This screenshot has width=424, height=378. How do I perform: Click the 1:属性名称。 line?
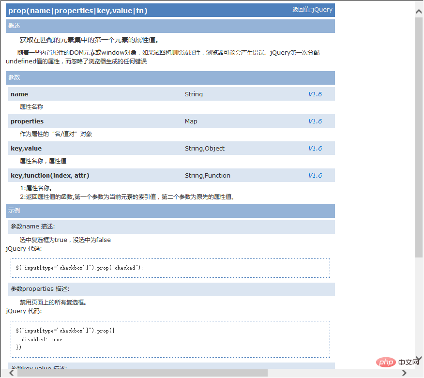click(36, 188)
